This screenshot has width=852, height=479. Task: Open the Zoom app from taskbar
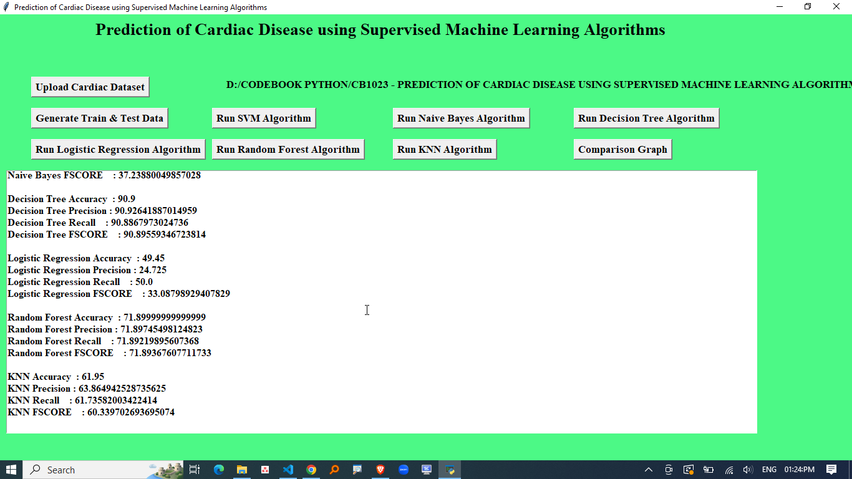tap(404, 470)
